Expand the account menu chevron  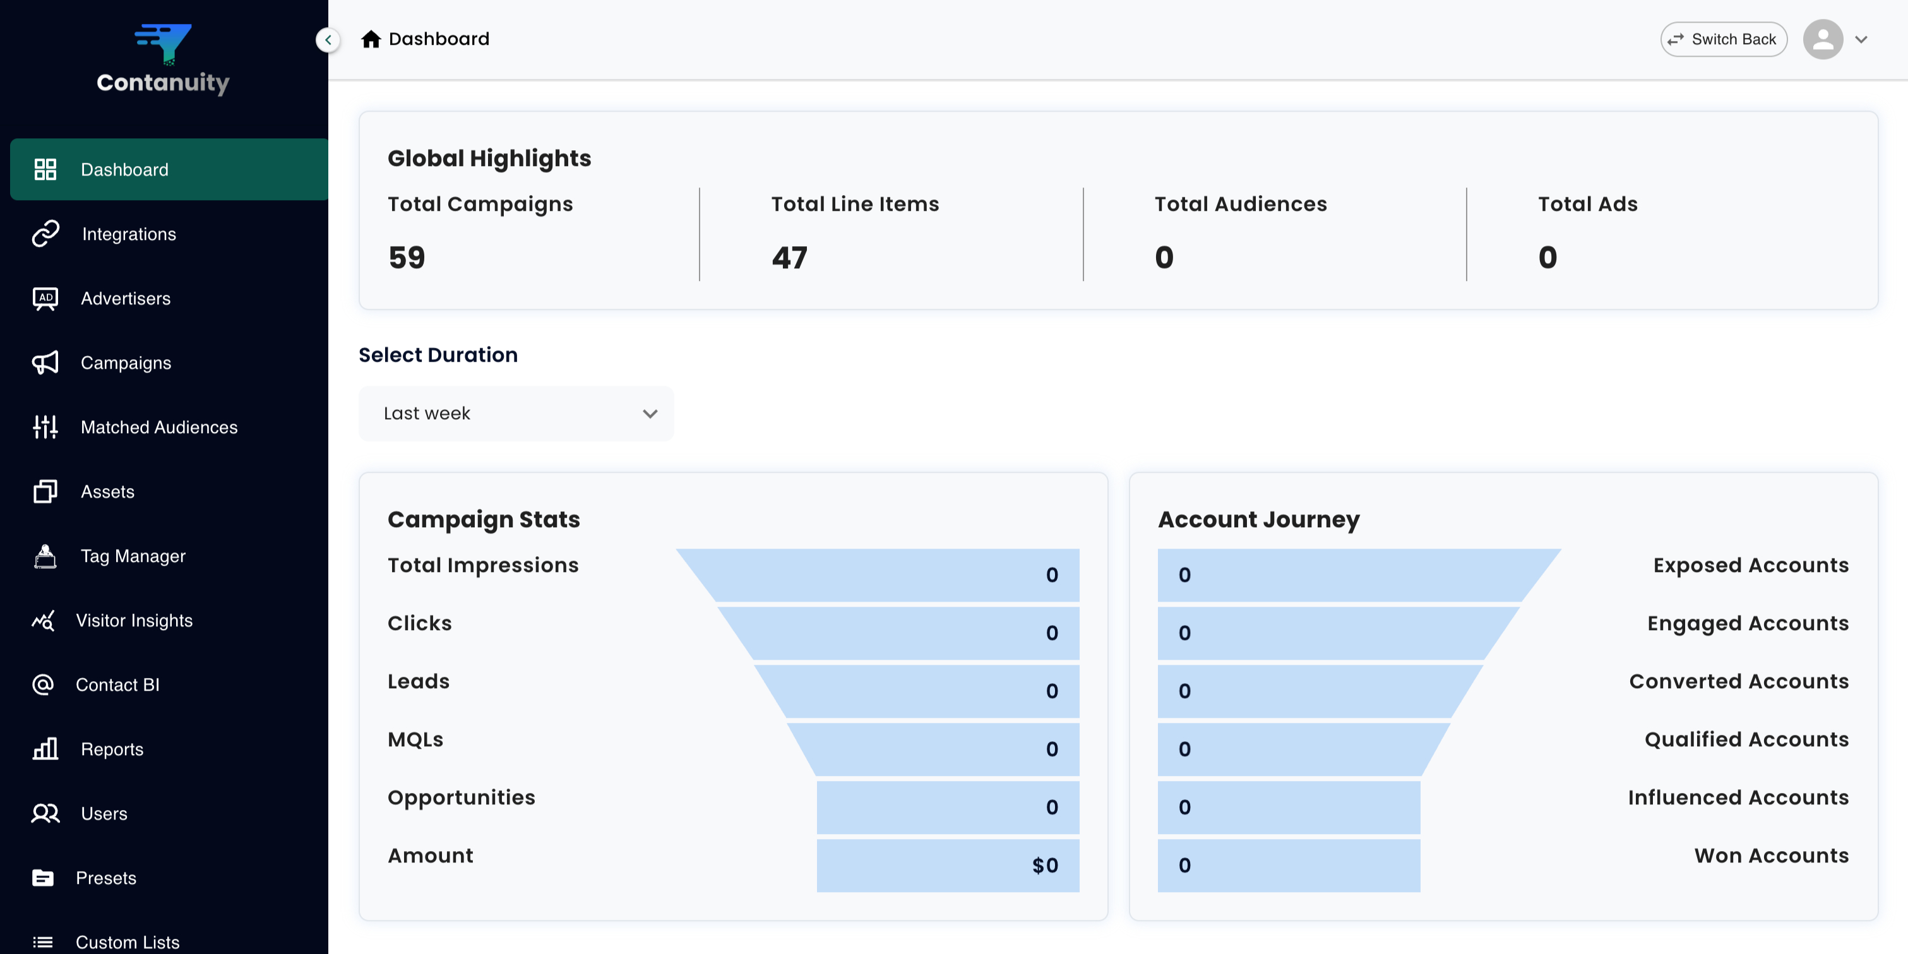1861,39
